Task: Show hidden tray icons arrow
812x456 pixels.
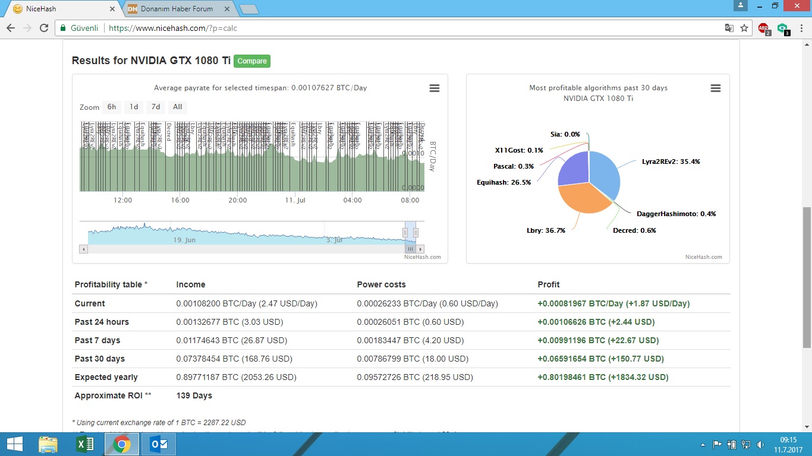Action: tap(704, 444)
